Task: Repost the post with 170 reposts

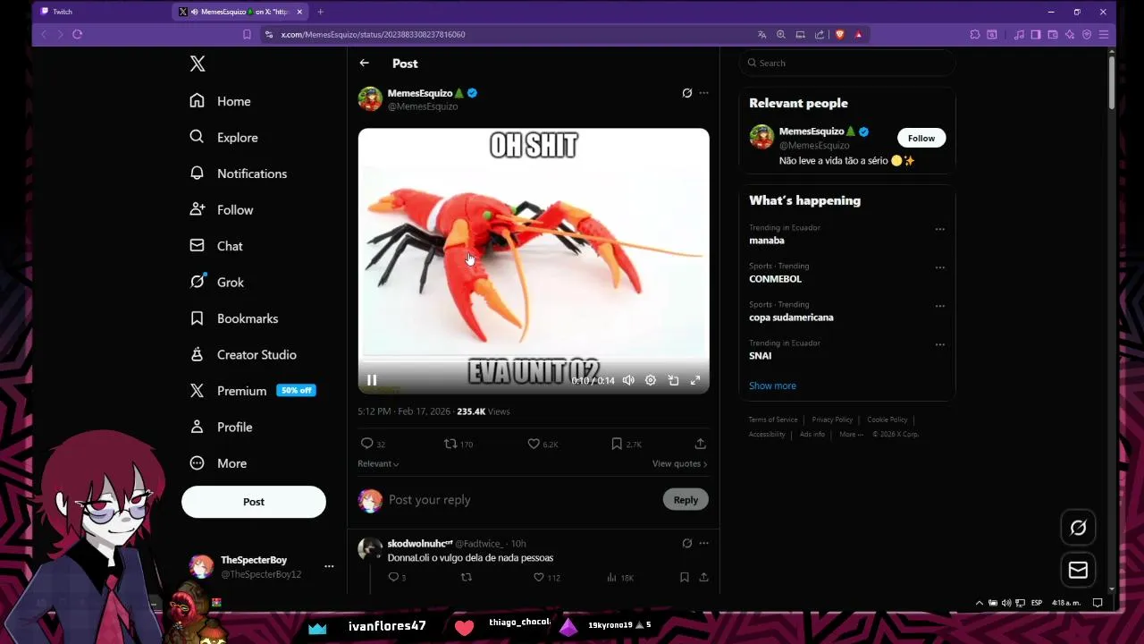Action: (x=458, y=444)
